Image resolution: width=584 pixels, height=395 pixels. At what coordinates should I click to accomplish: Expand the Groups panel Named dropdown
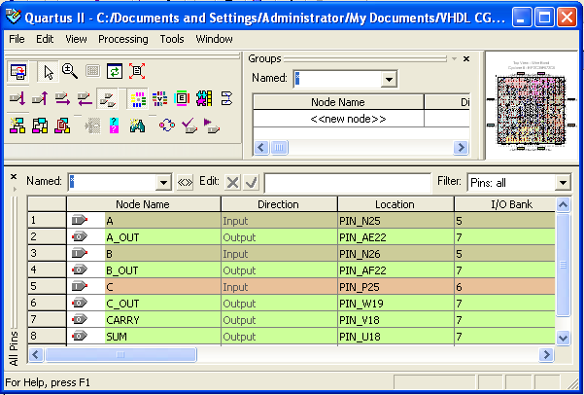coord(389,79)
